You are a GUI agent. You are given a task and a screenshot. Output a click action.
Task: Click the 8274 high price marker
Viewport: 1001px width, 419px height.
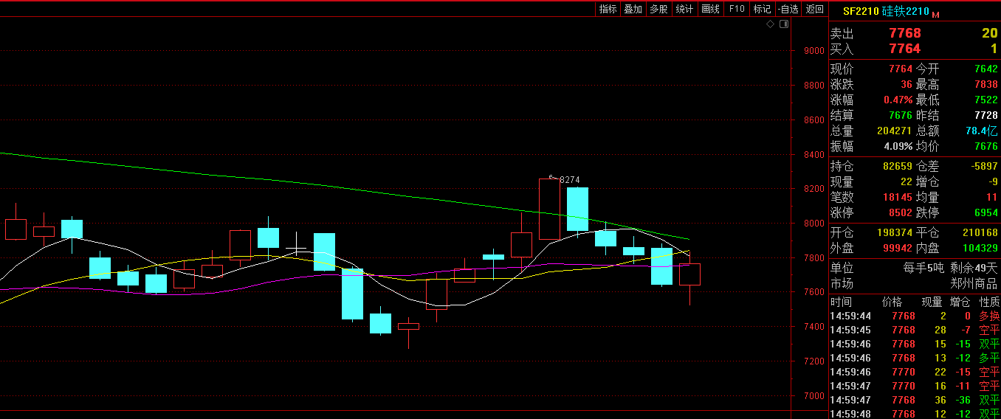pyautogui.click(x=569, y=179)
